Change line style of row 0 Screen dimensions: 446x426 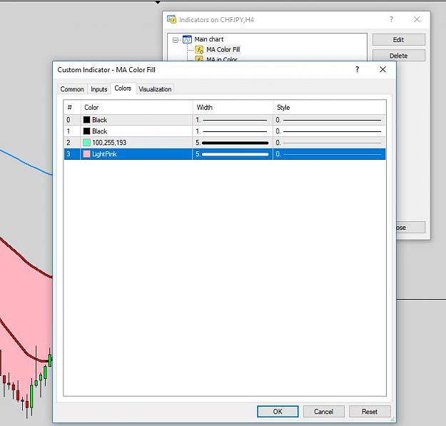pos(329,120)
